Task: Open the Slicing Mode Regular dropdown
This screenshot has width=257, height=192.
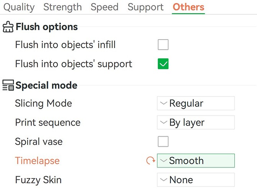Action: (196, 103)
